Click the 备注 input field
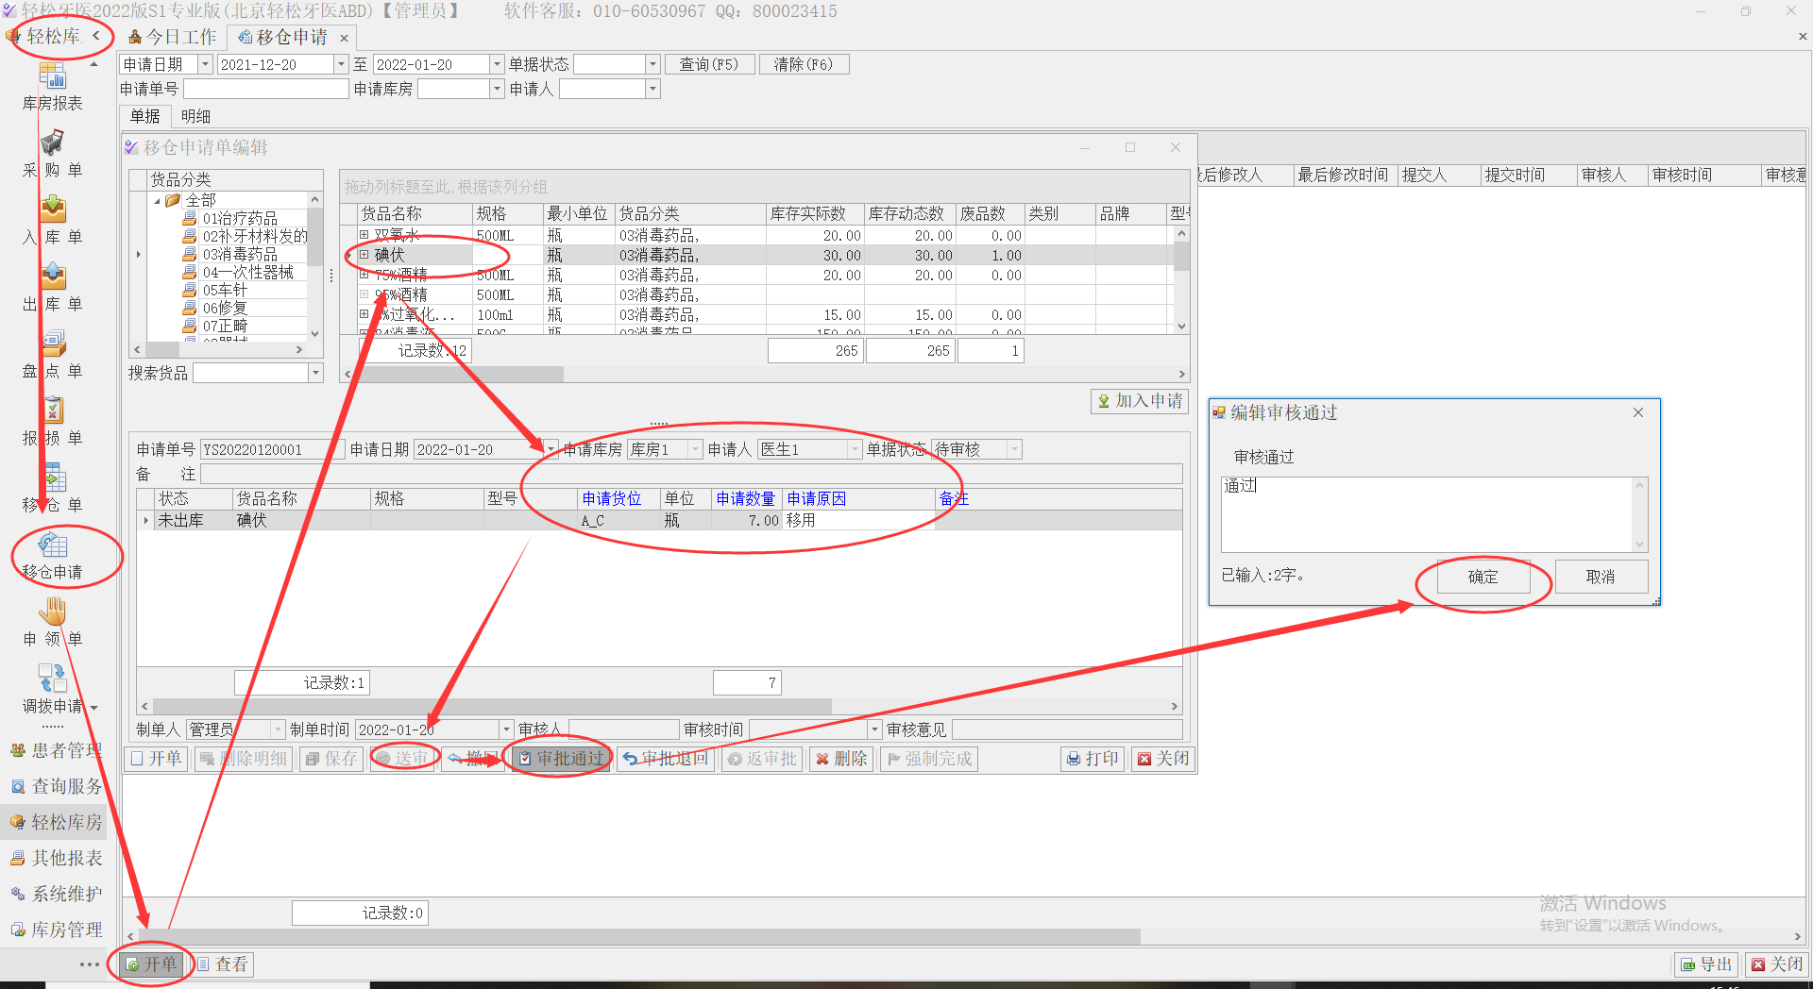 click(x=691, y=474)
